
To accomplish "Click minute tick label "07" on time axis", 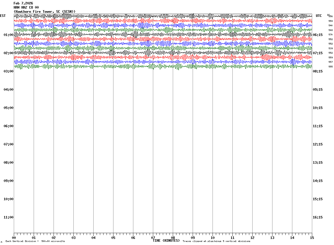I will click(153, 238).
